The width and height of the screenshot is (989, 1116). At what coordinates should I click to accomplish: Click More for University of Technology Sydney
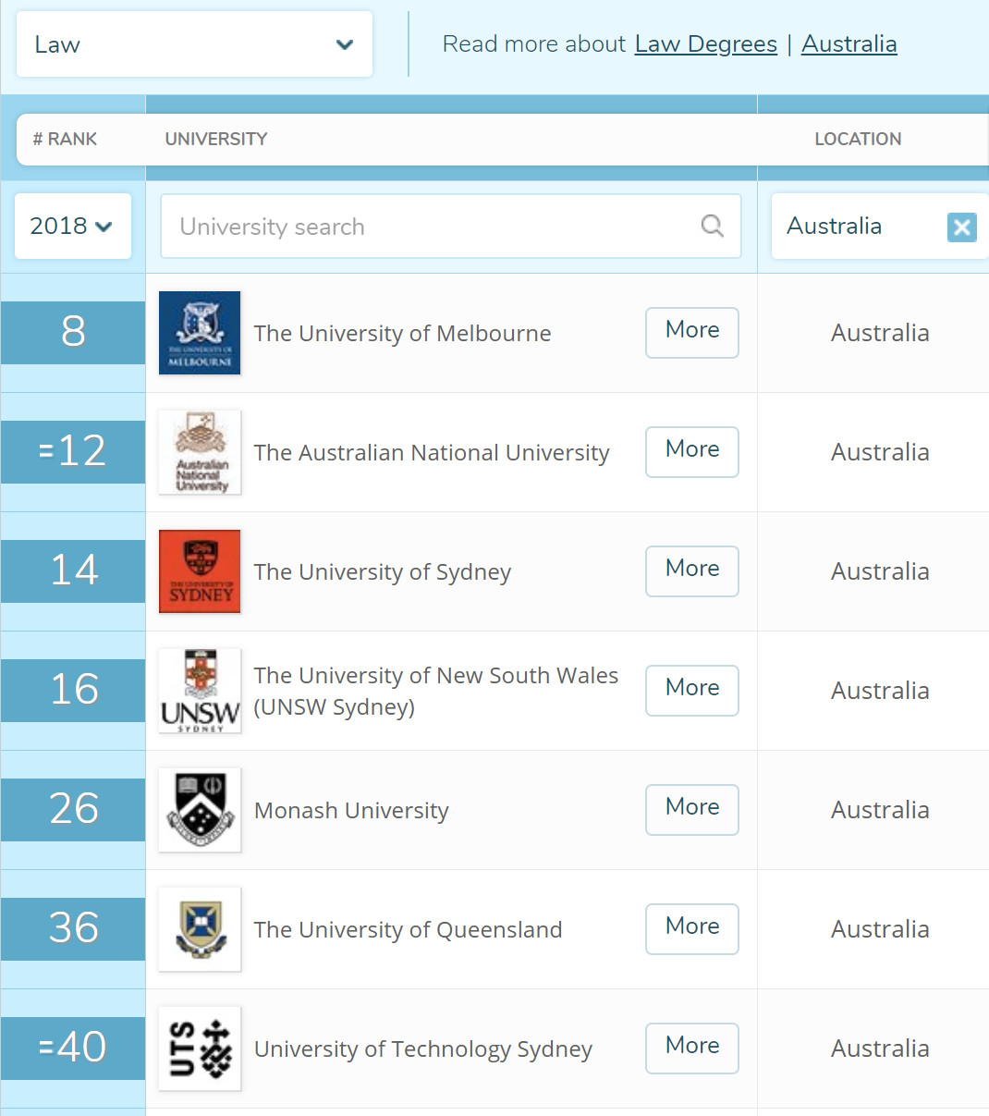[692, 1048]
